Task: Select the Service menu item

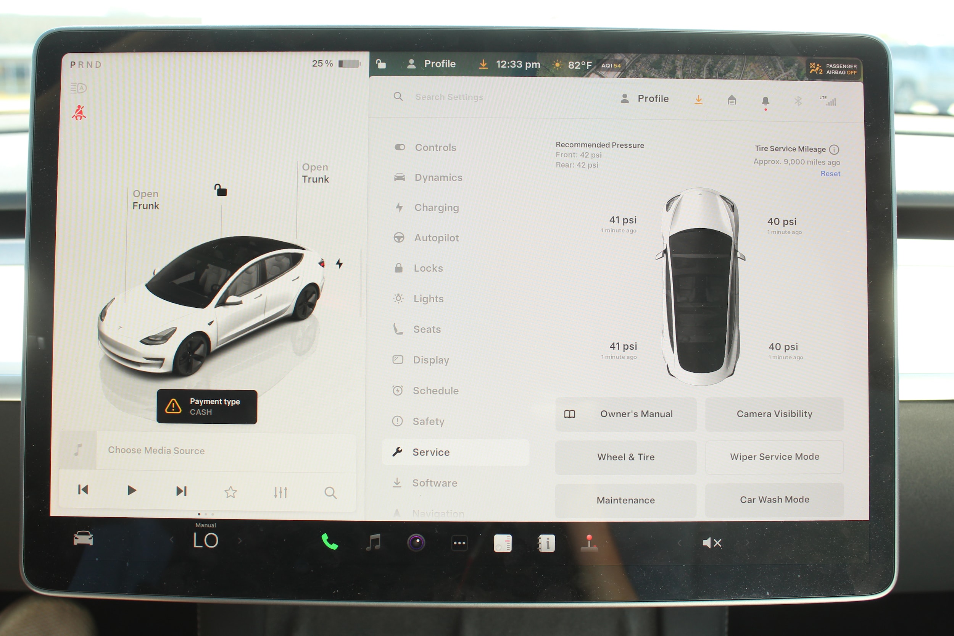Action: 456,452
